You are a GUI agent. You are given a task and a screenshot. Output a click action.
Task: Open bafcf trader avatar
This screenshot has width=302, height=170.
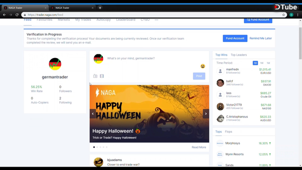[220, 83]
